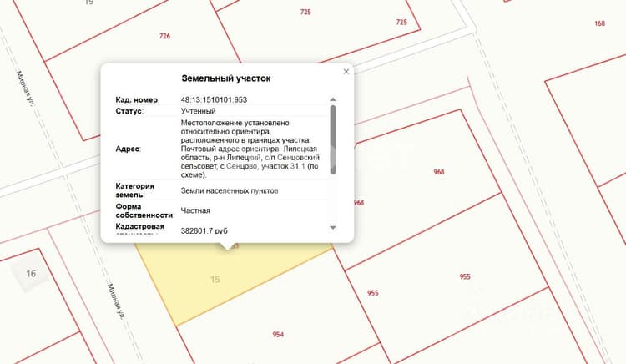The height and width of the screenshot is (364, 626).
Task: Click the popup vertical scrollbar thumb
Action: [333, 139]
